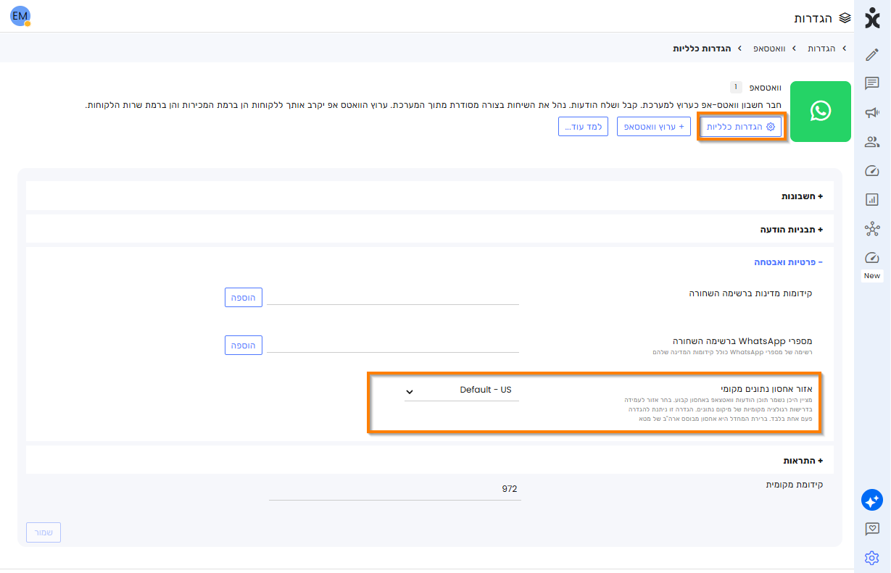Click the שמור save button
Screen dimensions: 891x573
tap(43, 532)
